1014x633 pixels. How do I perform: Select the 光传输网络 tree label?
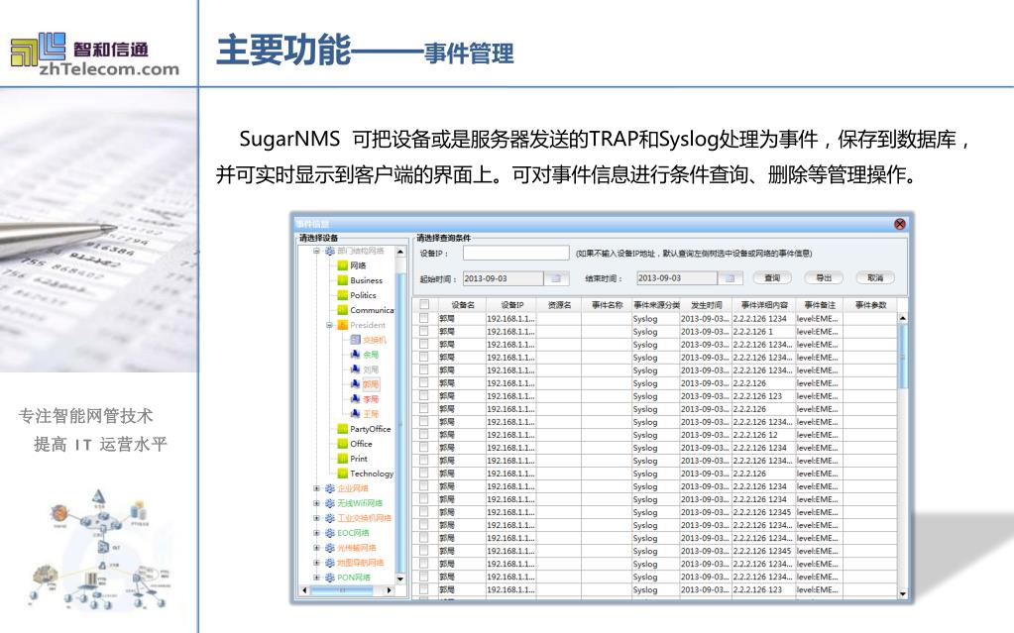356,548
